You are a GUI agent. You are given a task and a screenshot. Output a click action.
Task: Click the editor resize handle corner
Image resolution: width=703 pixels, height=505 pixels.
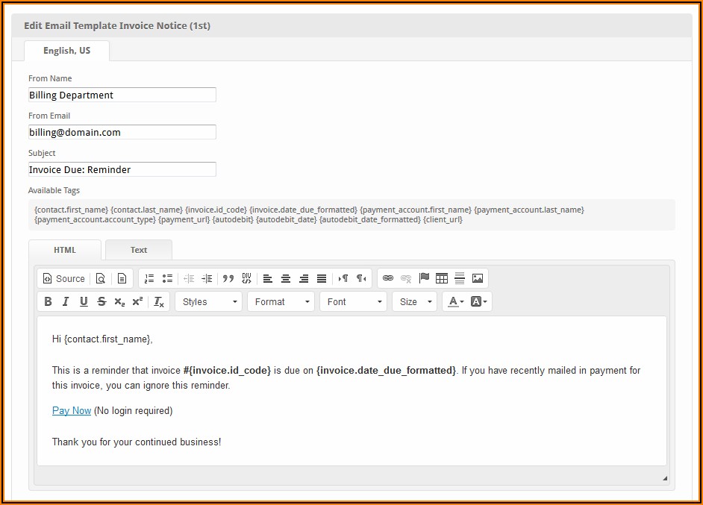[665, 478]
